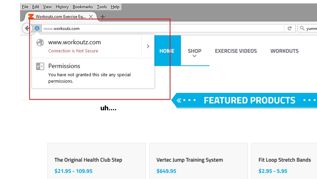Expand the SHOP dropdown chevron
This screenshot has width=317, height=179.
point(195,56)
